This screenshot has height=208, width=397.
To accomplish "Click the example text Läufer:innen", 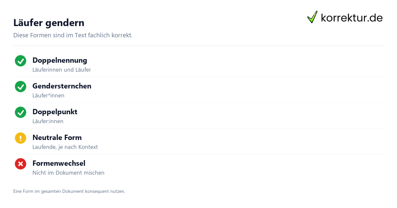I will pos(48,121).
